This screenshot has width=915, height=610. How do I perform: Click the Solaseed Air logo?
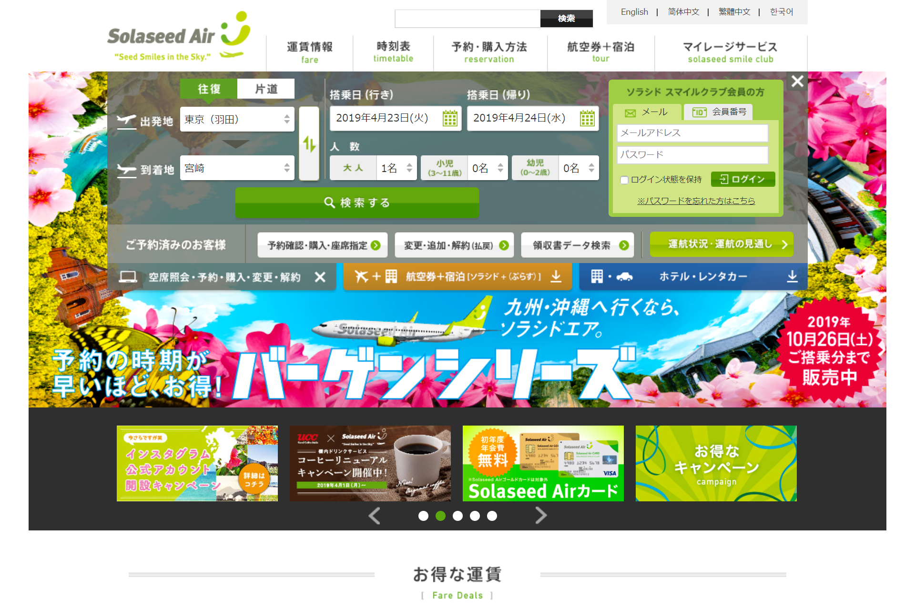179,36
